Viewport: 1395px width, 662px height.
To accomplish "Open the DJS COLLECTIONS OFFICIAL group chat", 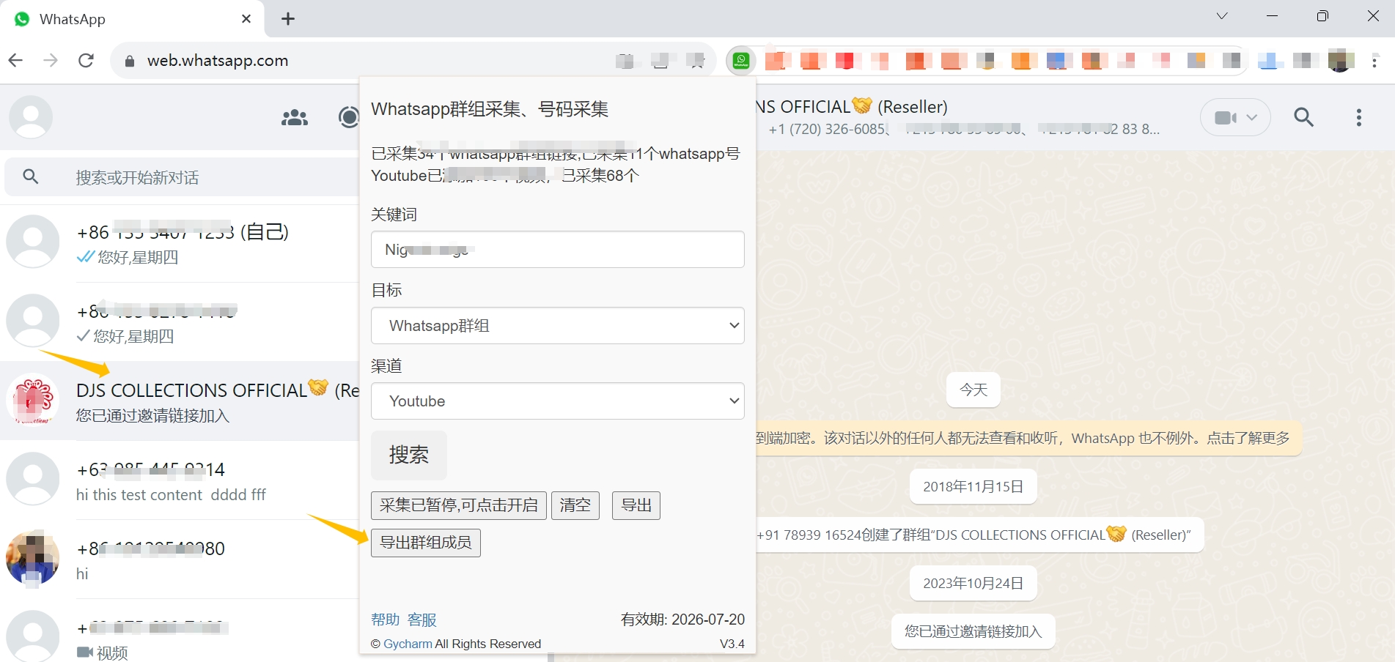I will pyautogui.click(x=180, y=401).
